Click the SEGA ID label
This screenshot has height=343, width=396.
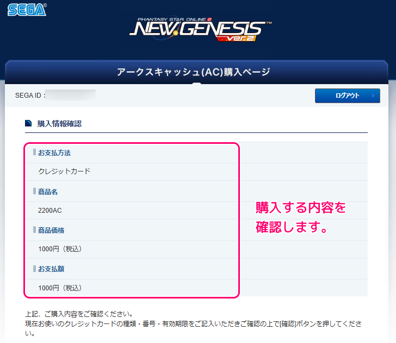pos(30,96)
